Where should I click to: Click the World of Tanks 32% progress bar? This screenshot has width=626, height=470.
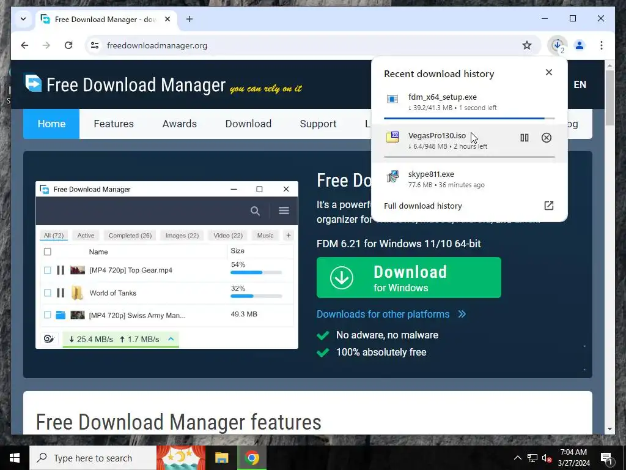[256, 296]
